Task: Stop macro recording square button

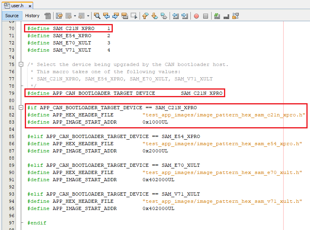Action: (x=206, y=16)
